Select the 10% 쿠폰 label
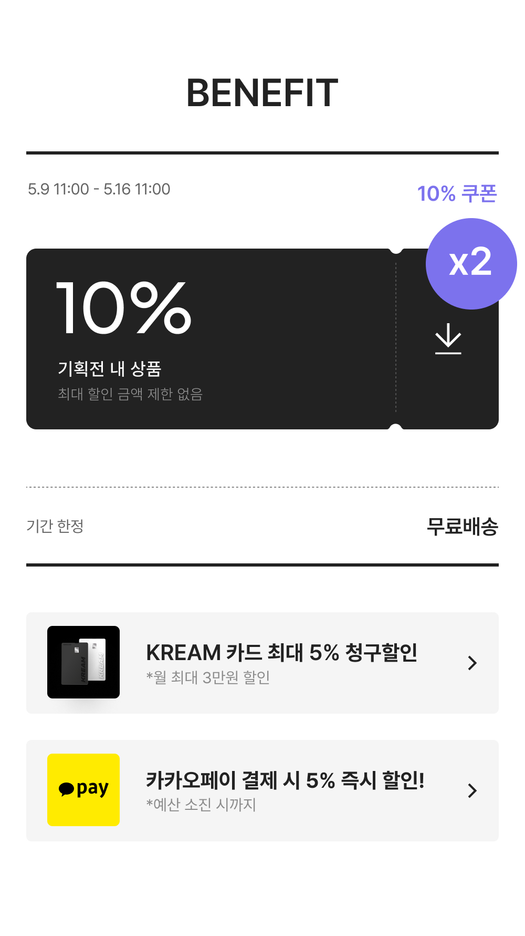The image size is (525, 936). click(457, 193)
